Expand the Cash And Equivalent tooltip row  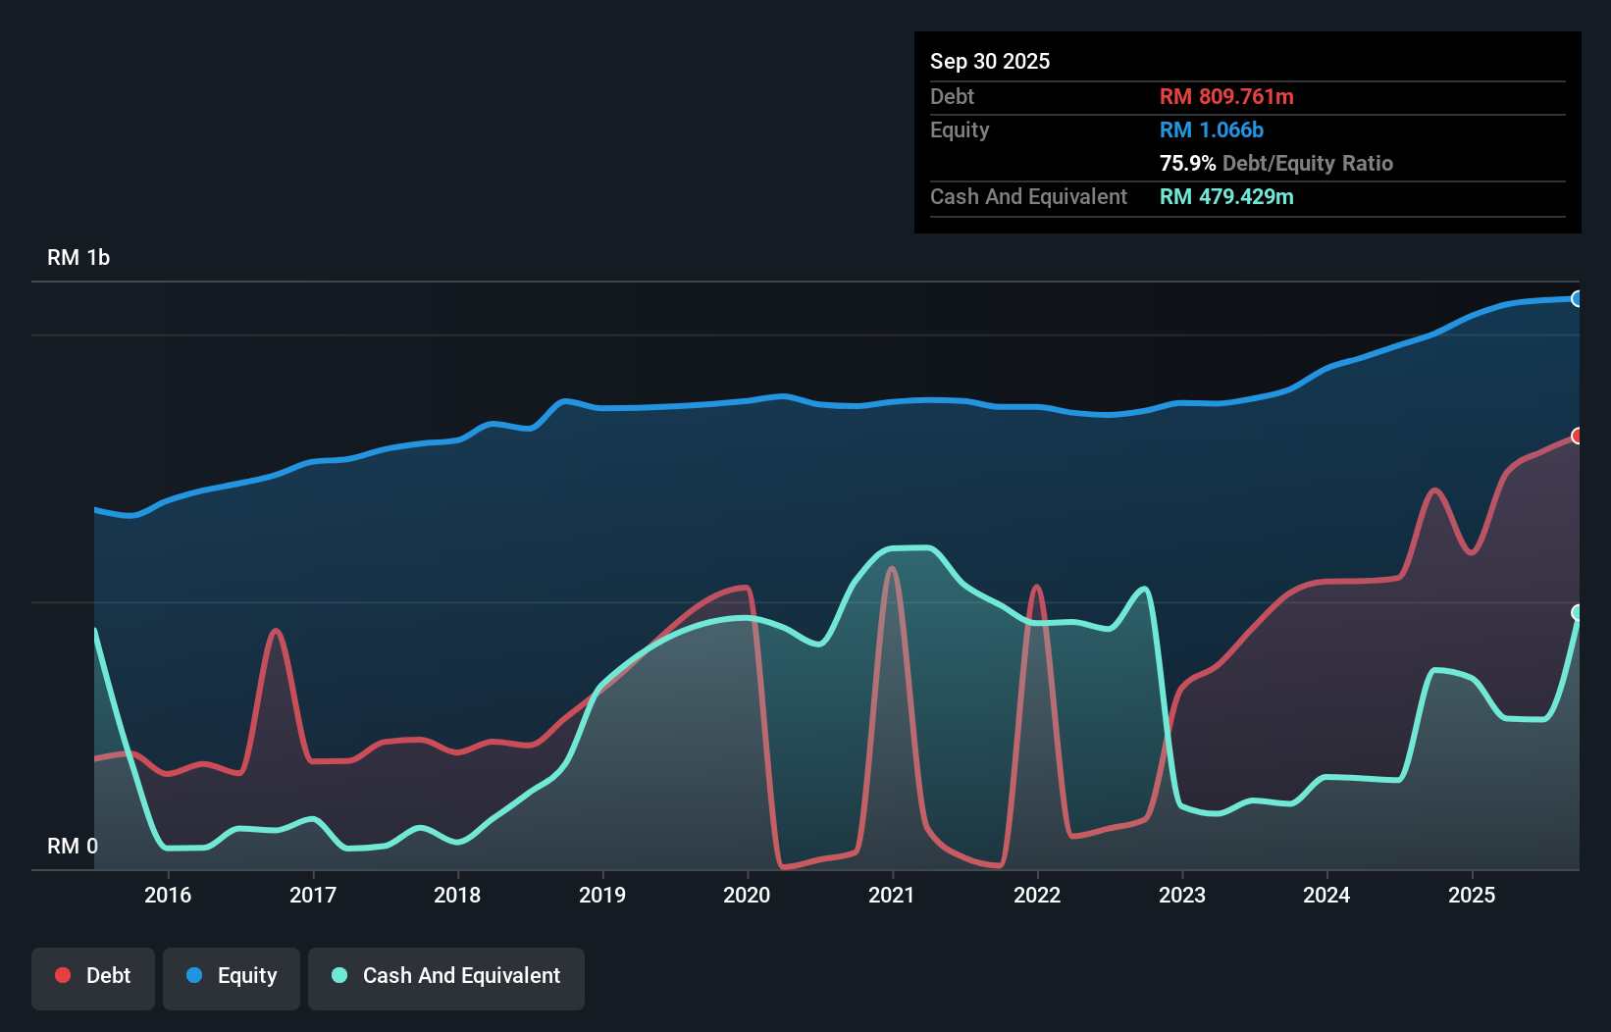[x=1027, y=196]
